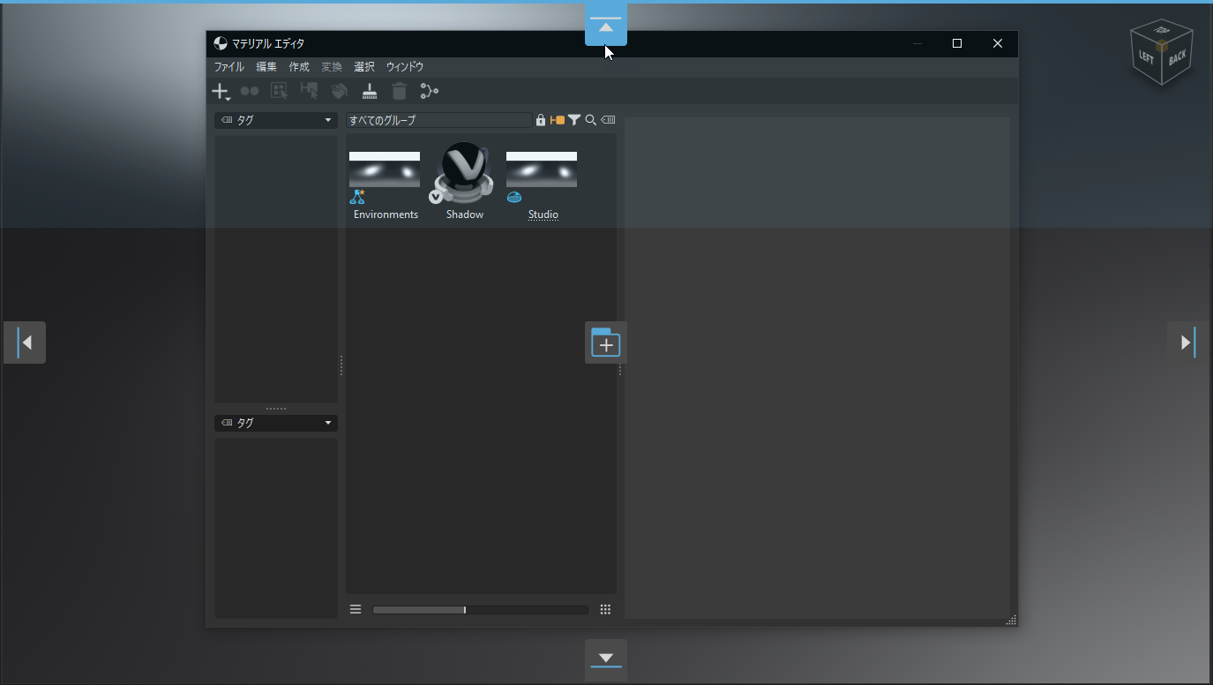Screen dimensions: 1213x685
Task: Click the assign material to selection icon
Action: 310,91
